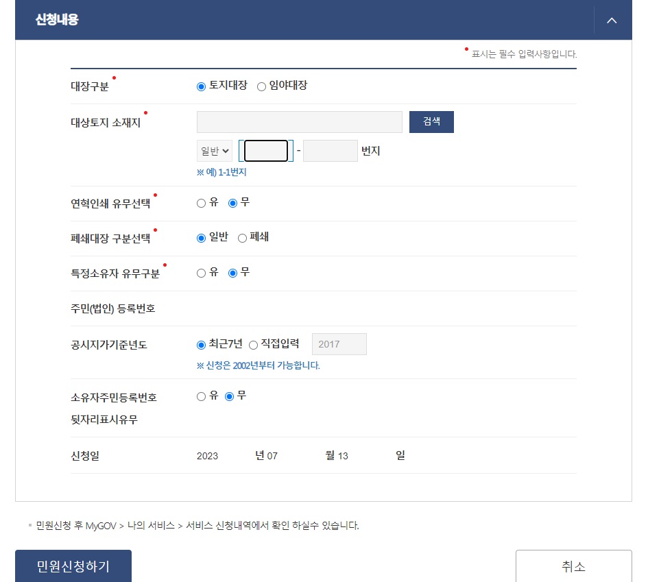Click the 취소 cancel button

click(574, 566)
